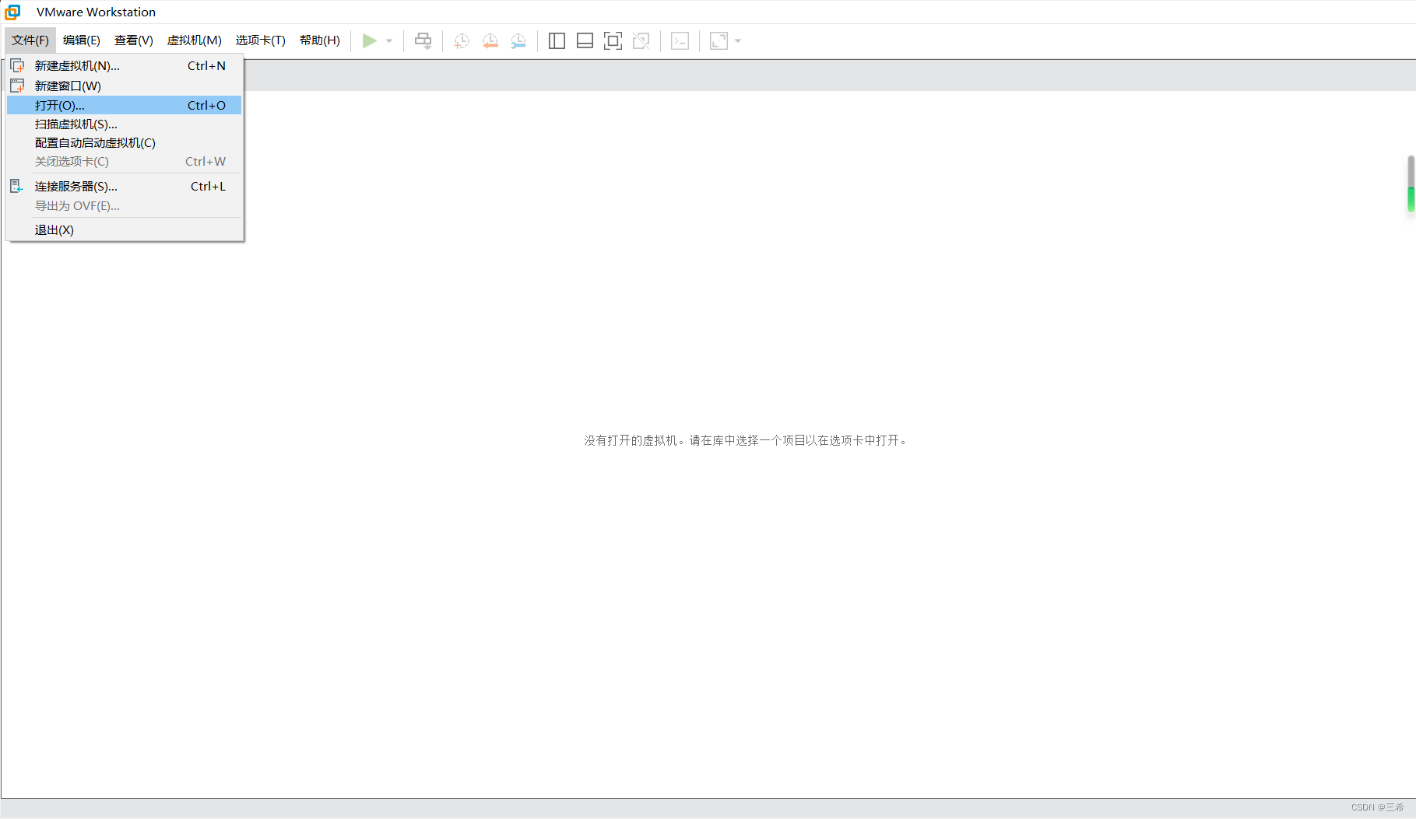Click the 关闭选项卡(C) menu entry
The image size is (1416, 819).
[125, 161]
